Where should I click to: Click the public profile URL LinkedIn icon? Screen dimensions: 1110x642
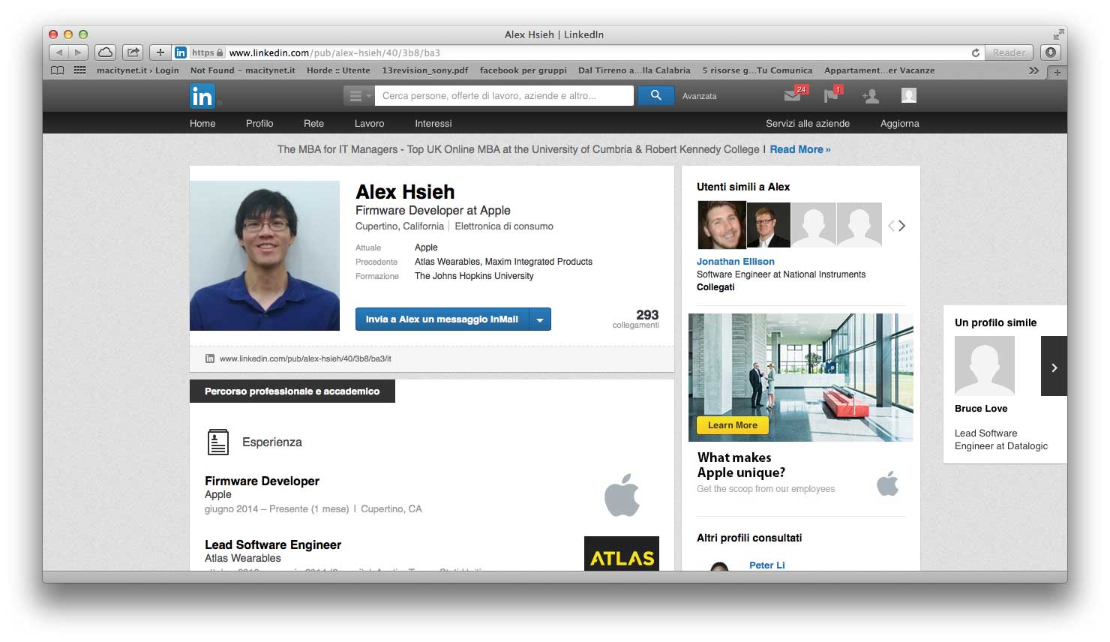click(x=210, y=358)
